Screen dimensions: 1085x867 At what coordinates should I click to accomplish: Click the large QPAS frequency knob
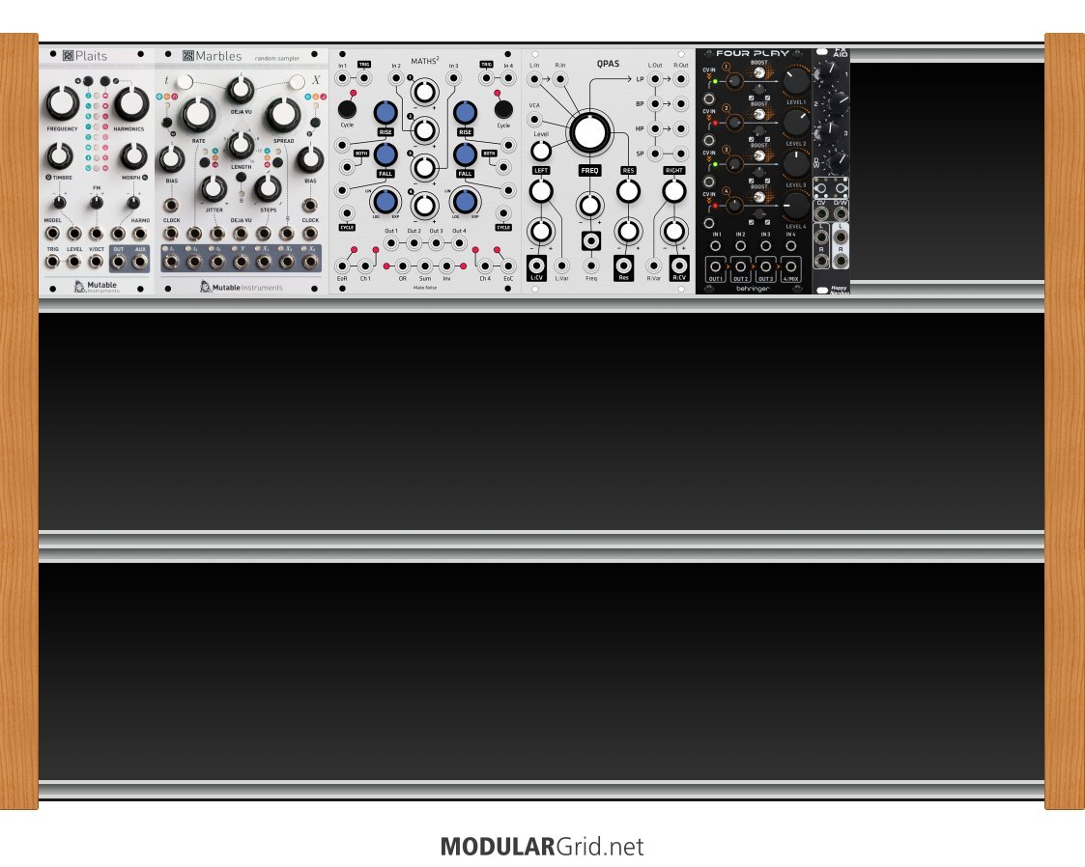pyautogui.click(x=589, y=132)
